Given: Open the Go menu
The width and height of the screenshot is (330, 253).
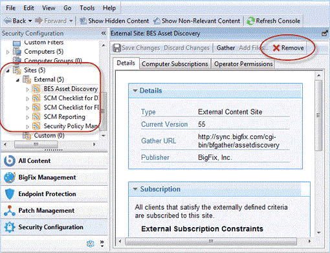Looking at the screenshot, I should pyautogui.click(x=67, y=8).
